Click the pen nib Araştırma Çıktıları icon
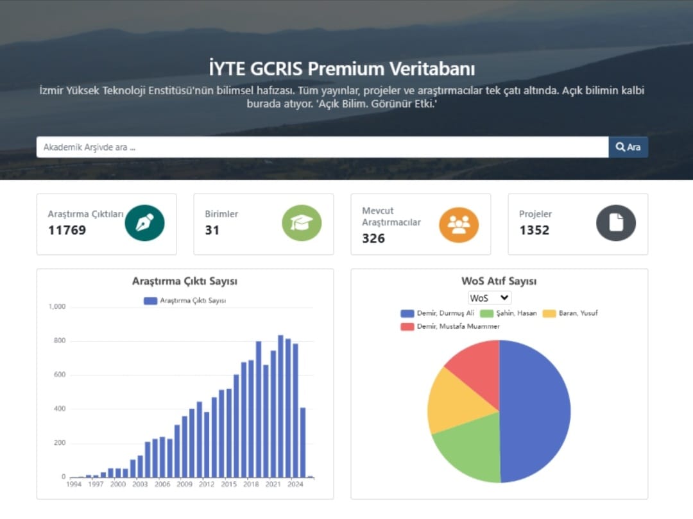The height and width of the screenshot is (519, 693). tap(144, 223)
